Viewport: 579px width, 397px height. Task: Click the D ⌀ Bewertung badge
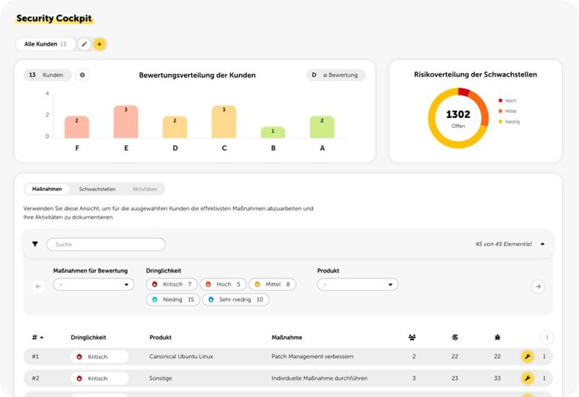click(x=336, y=75)
